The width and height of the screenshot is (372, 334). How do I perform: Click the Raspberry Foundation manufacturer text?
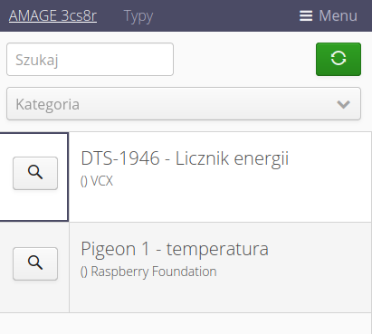154,272
